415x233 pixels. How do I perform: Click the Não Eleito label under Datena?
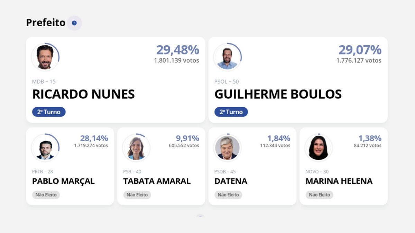coord(228,195)
